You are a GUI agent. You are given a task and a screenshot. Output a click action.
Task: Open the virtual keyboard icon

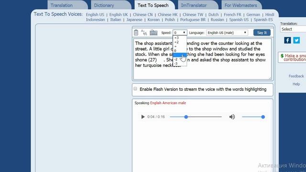coord(153,32)
